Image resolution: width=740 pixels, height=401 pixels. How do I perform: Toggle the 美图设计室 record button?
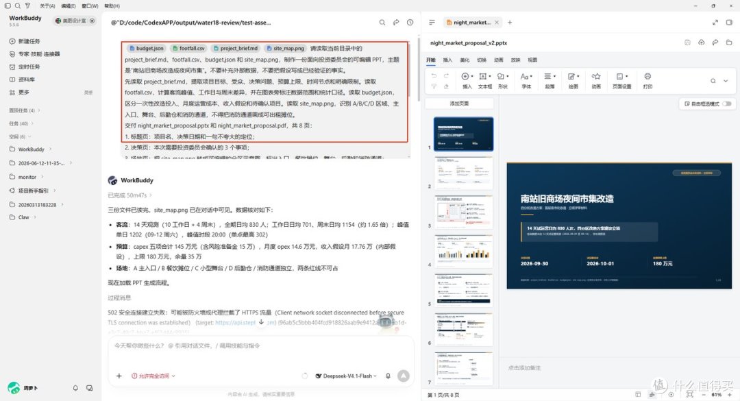coord(92,21)
